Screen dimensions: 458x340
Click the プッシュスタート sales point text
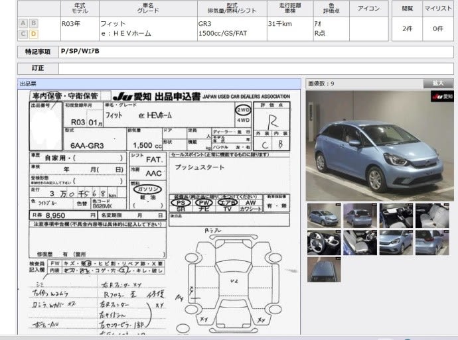(200, 168)
